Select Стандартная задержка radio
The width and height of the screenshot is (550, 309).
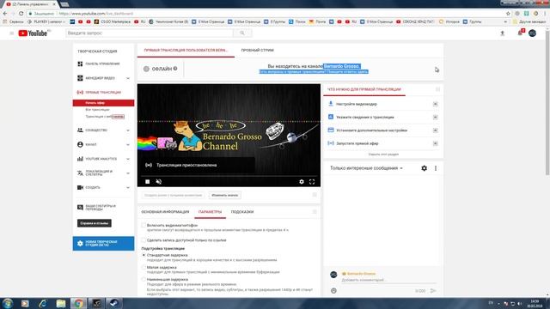tap(144, 255)
